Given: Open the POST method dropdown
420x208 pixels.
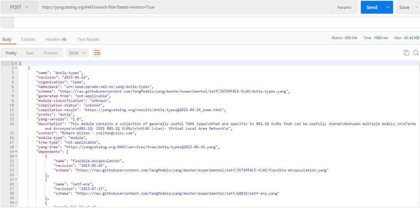Looking at the screenshot, I should click(x=19, y=7).
